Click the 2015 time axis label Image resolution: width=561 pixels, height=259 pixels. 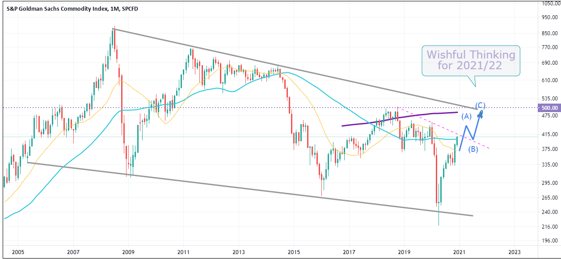(294, 252)
